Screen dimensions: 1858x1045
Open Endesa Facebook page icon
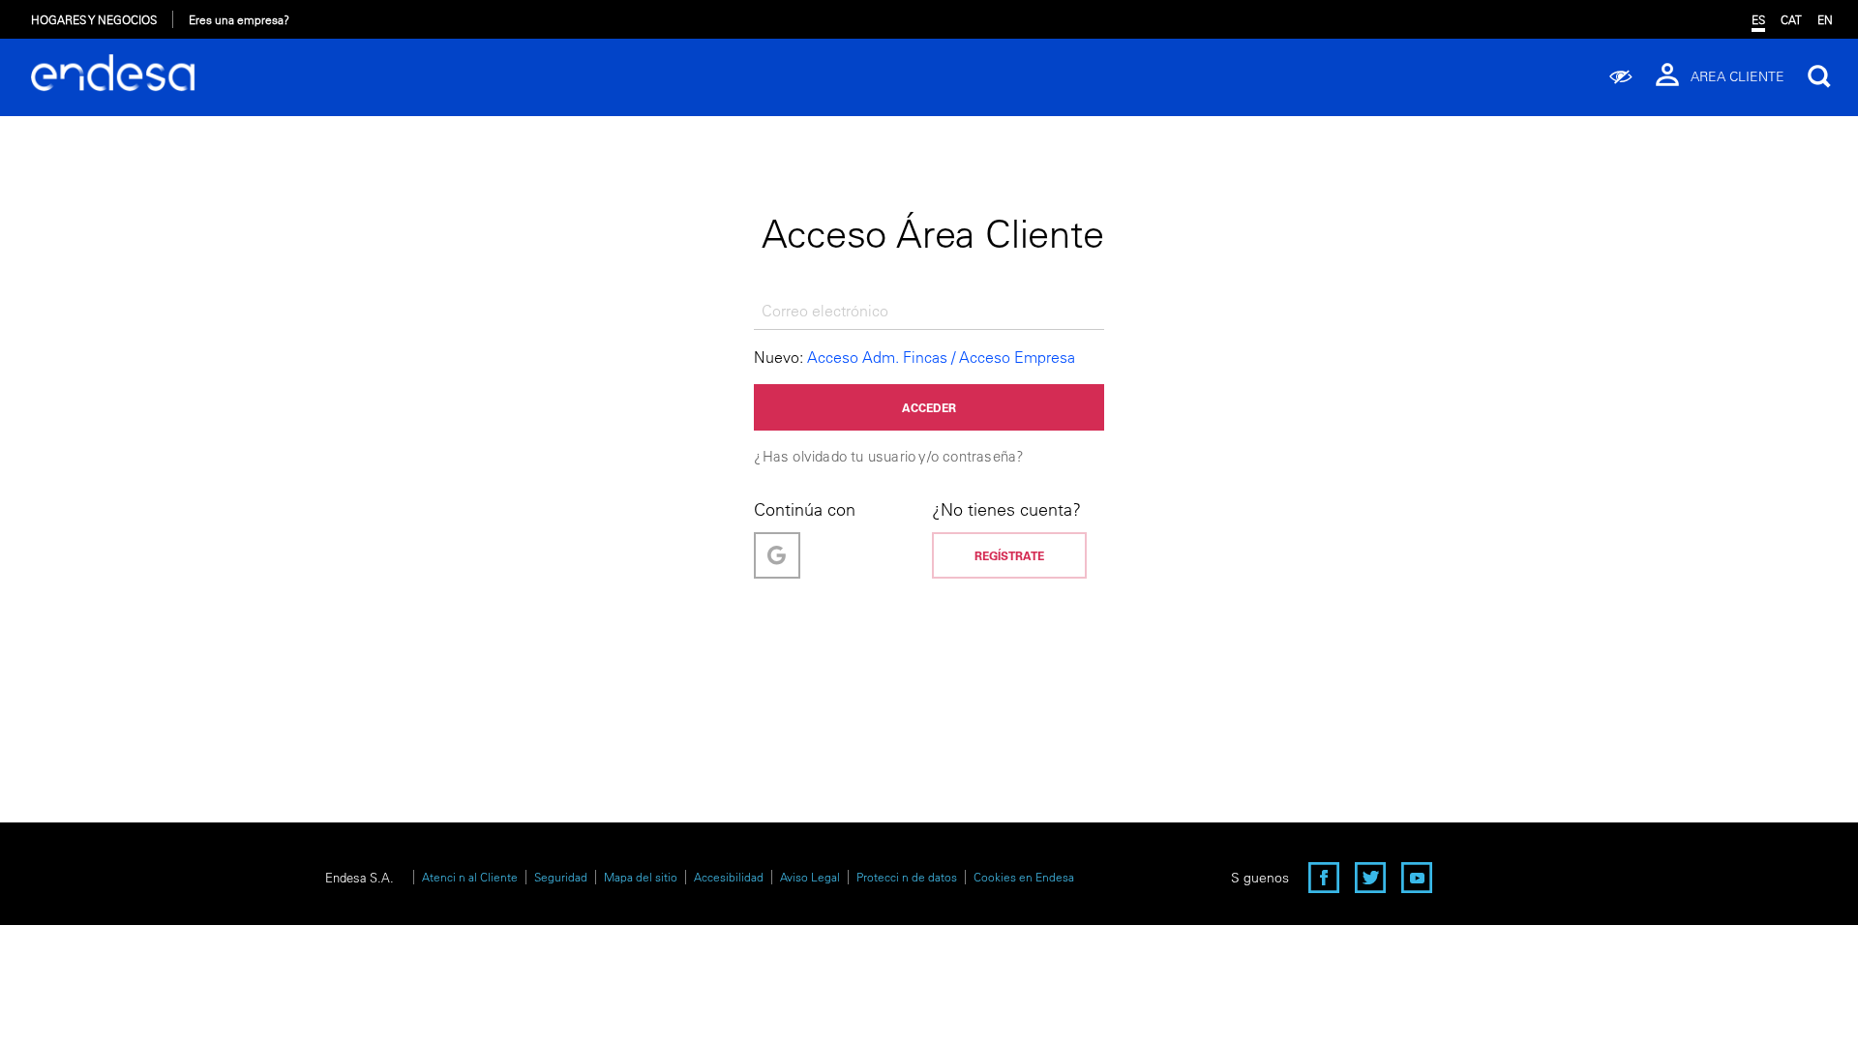click(x=1323, y=878)
